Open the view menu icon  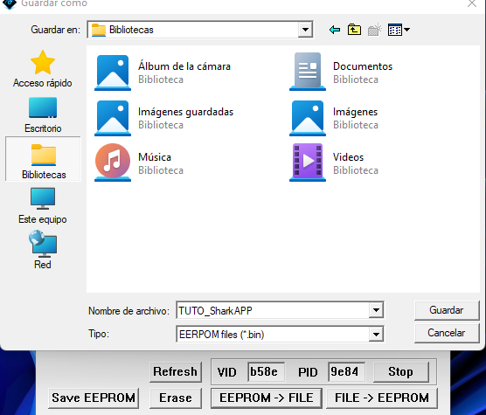click(399, 30)
